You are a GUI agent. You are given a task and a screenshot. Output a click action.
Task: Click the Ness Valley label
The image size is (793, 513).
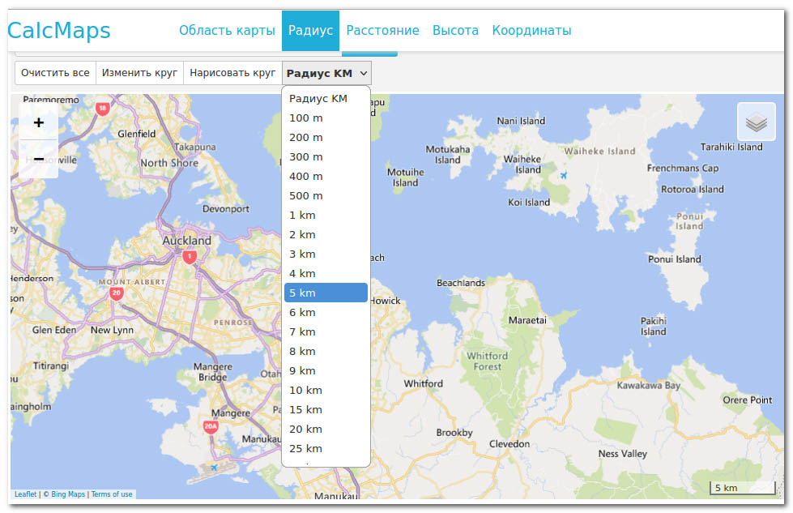click(623, 454)
